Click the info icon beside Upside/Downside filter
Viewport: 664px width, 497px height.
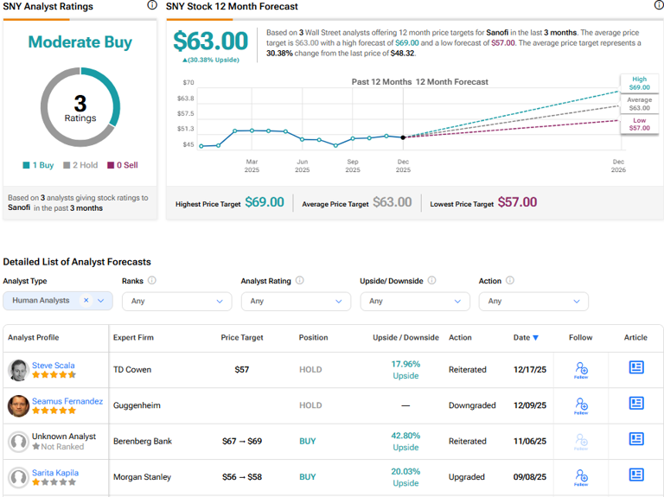(x=431, y=281)
